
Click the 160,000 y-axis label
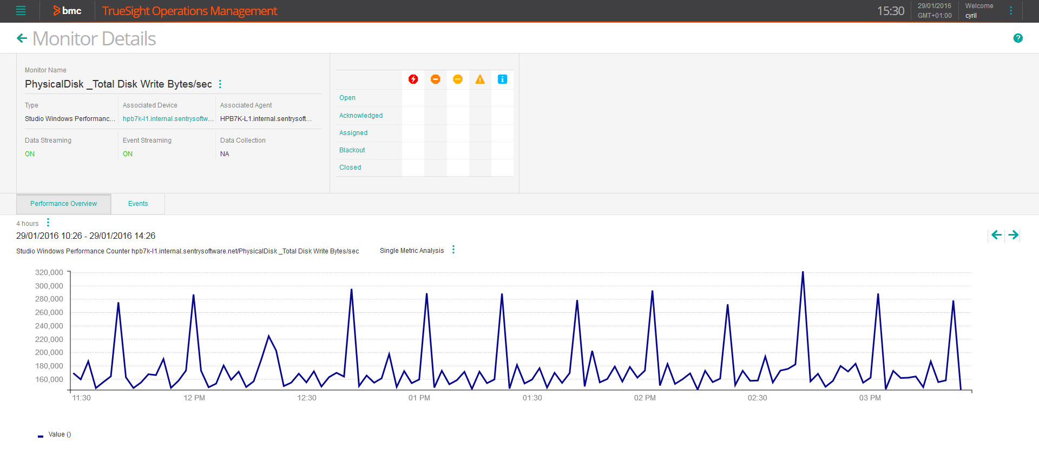click(x=49, y=379)
